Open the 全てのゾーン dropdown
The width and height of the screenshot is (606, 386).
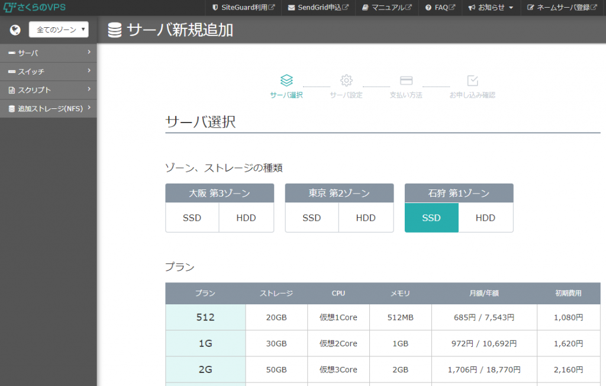pyautogui.click(x=59, y=28)
